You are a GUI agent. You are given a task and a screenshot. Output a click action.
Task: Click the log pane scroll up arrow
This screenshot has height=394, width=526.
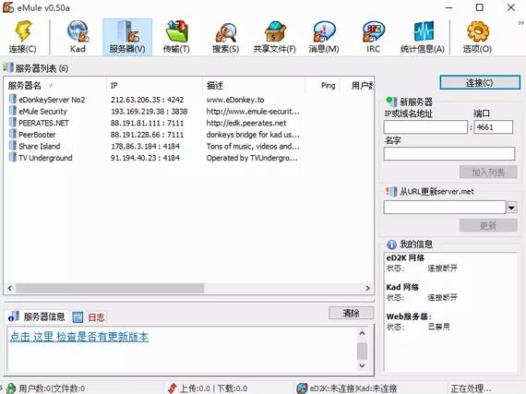(x=362, y=333)
